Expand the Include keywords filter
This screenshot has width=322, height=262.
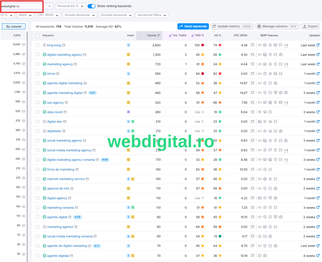[80, 15]
